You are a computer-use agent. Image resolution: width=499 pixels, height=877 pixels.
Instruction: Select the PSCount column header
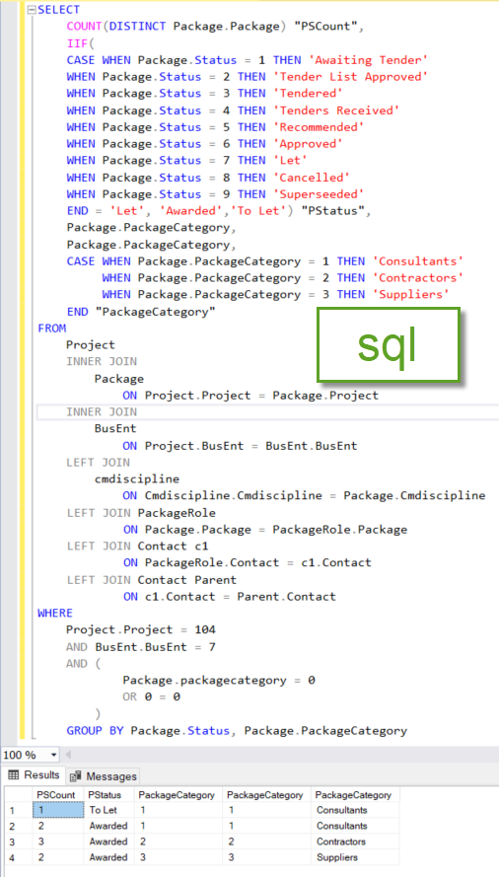(57, 795)
